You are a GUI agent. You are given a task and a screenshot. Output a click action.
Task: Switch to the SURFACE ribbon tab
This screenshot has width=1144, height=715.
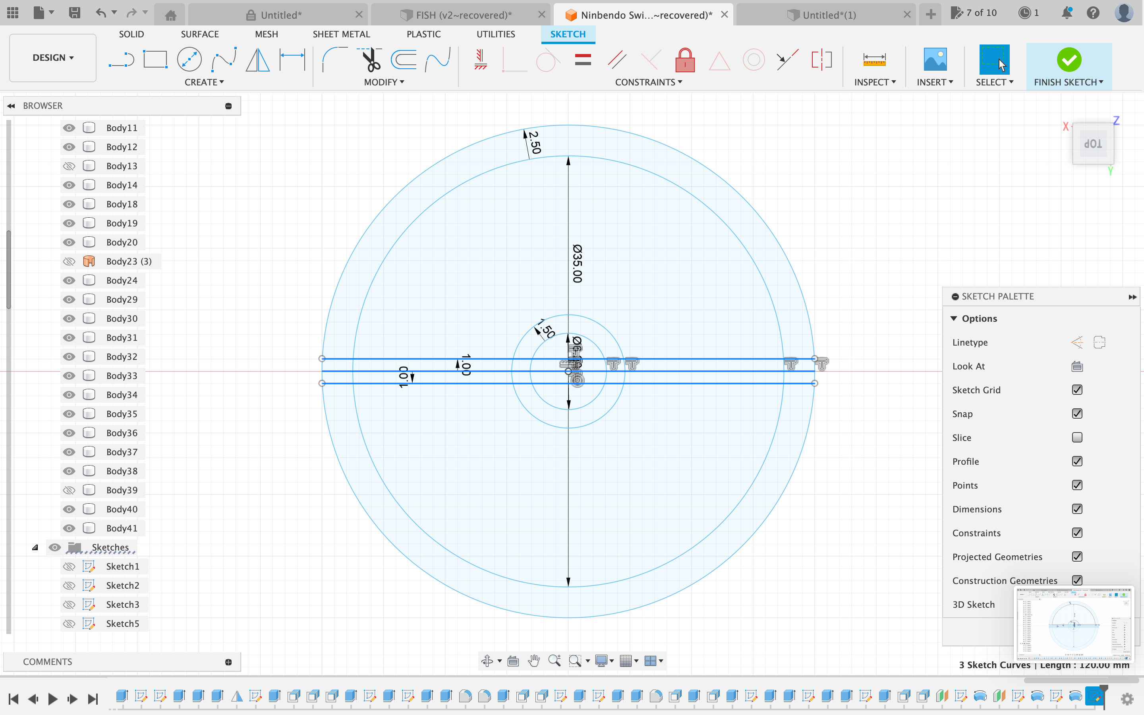pyautogui.click(x=199, y=34)
